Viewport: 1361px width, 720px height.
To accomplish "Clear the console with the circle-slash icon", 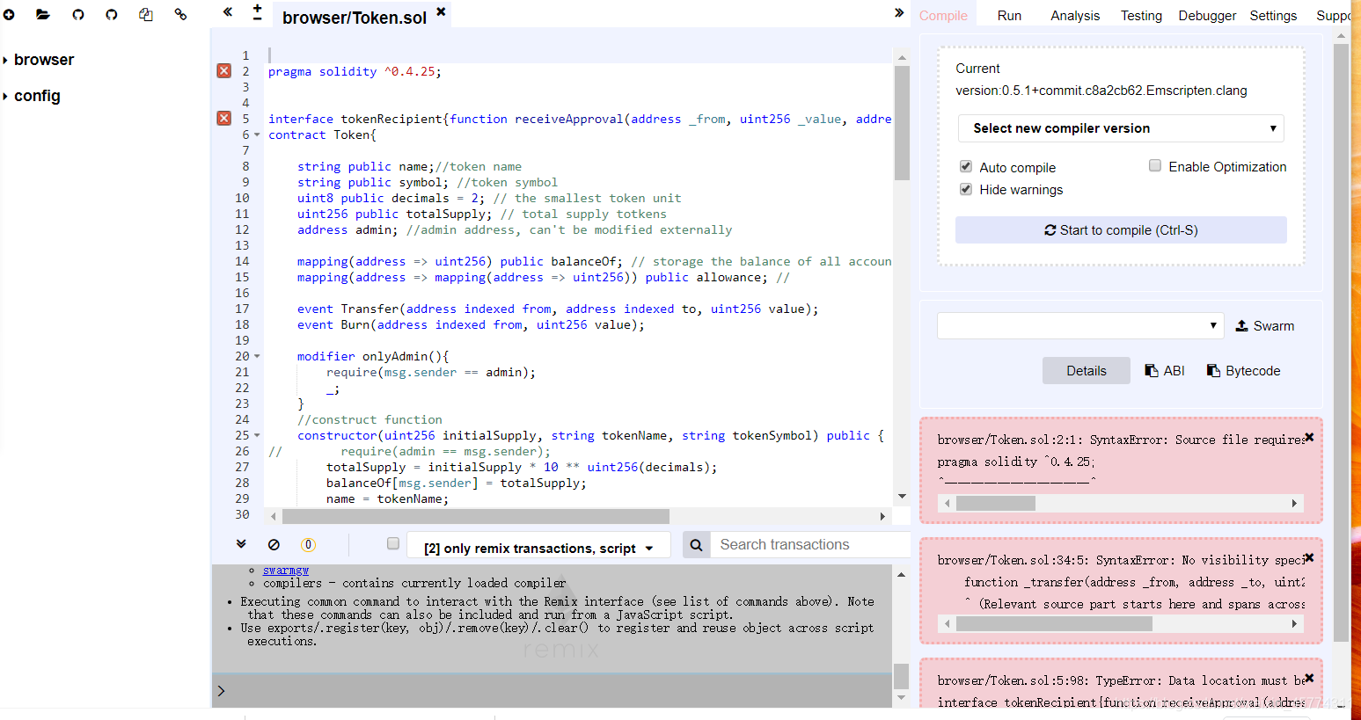I will pos(274,545).
